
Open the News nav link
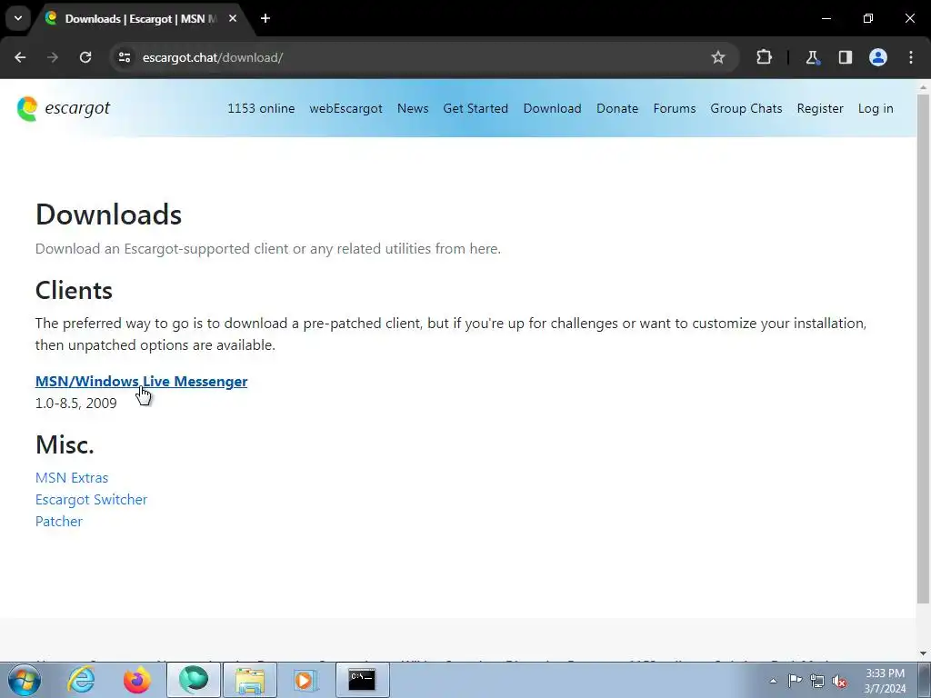[x=413, y=109]
